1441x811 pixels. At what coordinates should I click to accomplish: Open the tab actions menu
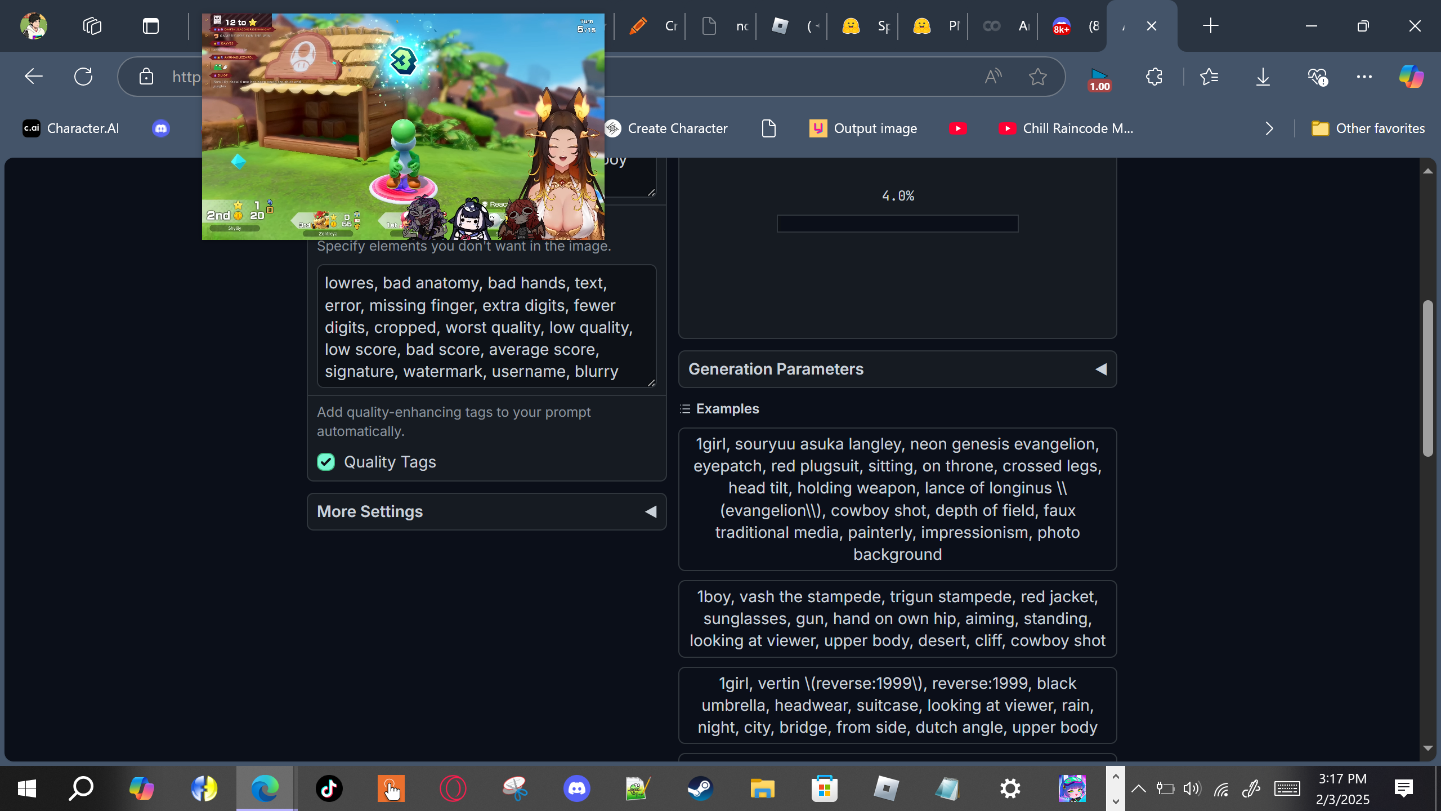pyautogui.click(x=150, y=26)
